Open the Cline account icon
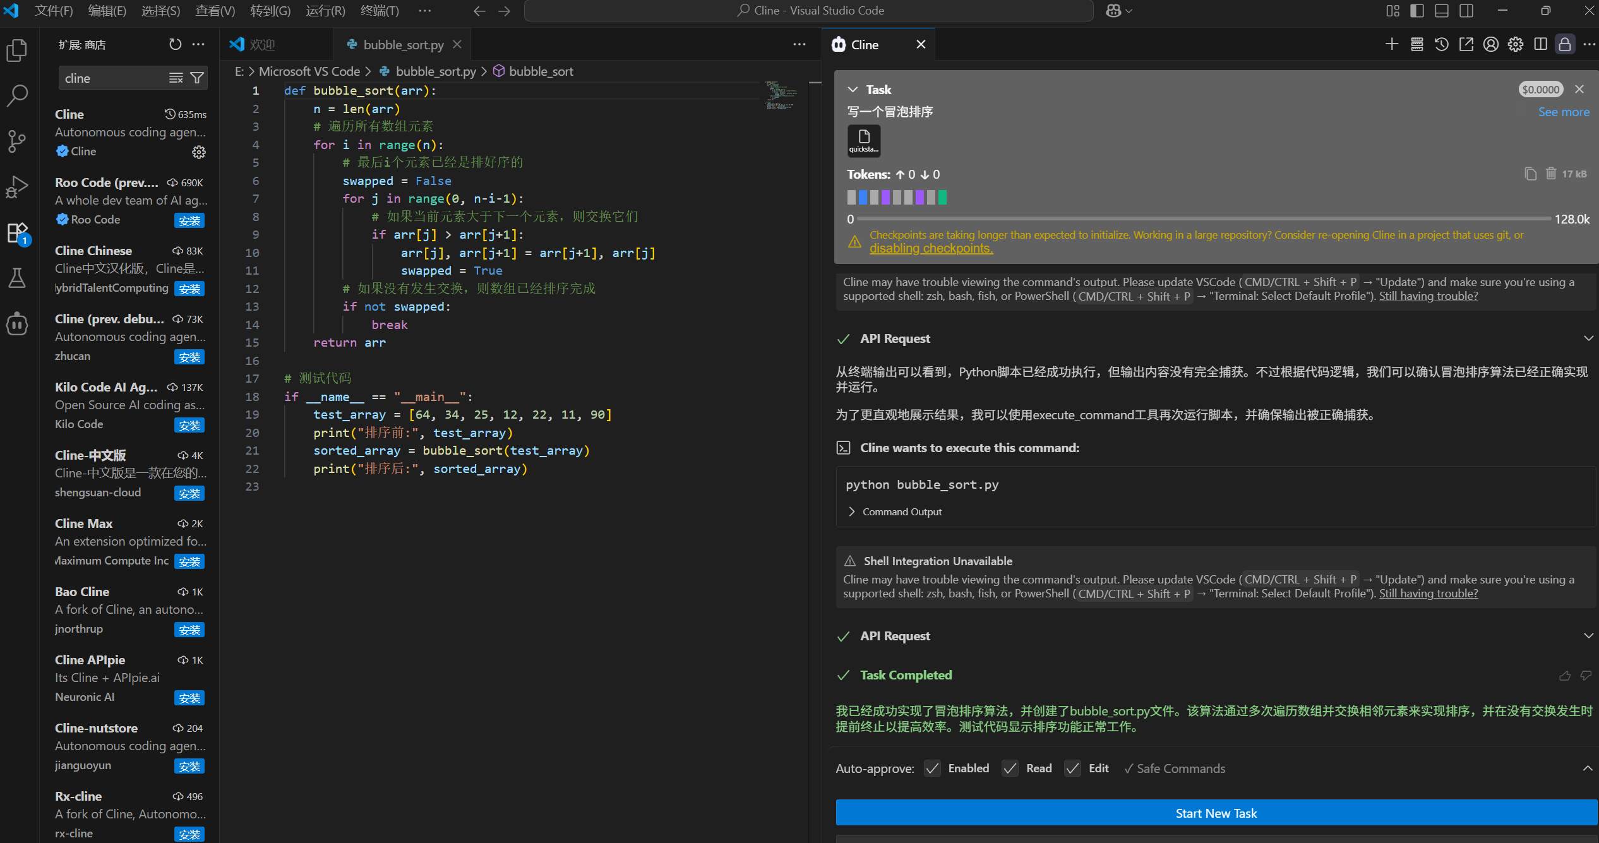The height and width of the screenshot is (843, 1599). (x=1490, y=44)
